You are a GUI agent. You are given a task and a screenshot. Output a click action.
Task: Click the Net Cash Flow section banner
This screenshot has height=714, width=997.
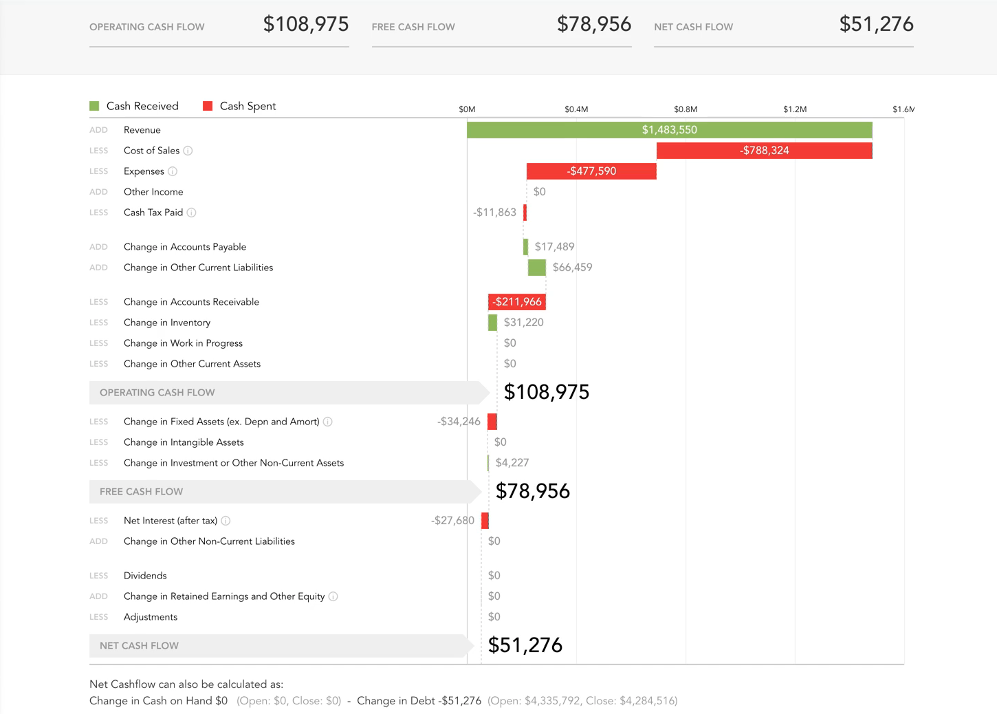point(278,646)
